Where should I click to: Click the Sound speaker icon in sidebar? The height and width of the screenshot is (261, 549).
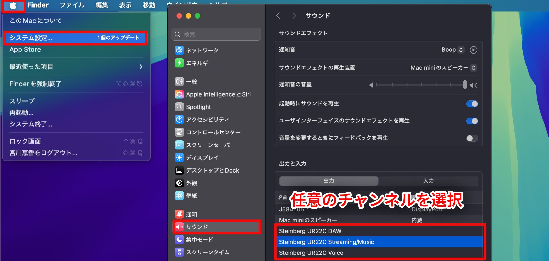point(179,227)
